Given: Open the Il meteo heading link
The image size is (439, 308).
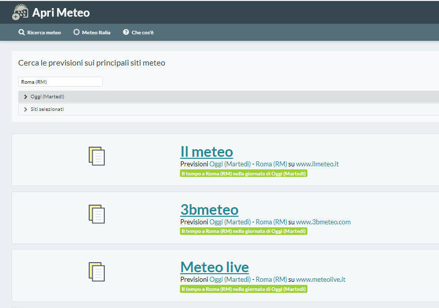Looking at the screenshot, I should pyautogui.click(x=207, y=152).
